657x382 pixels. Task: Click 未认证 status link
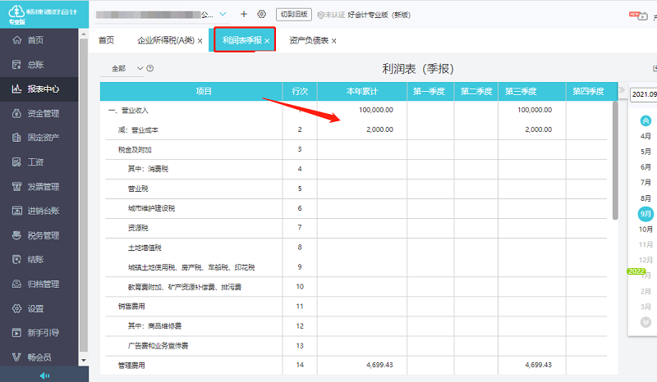tap(332, 15)
